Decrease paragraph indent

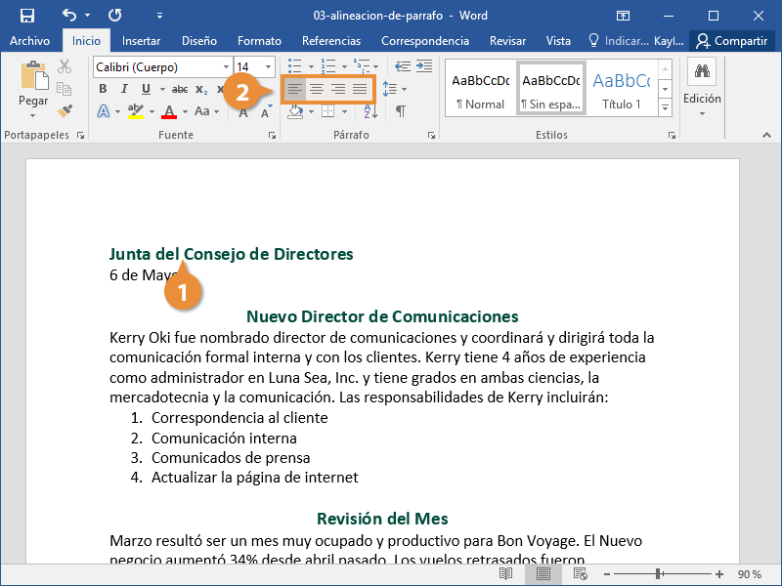(x=403, y=65)
